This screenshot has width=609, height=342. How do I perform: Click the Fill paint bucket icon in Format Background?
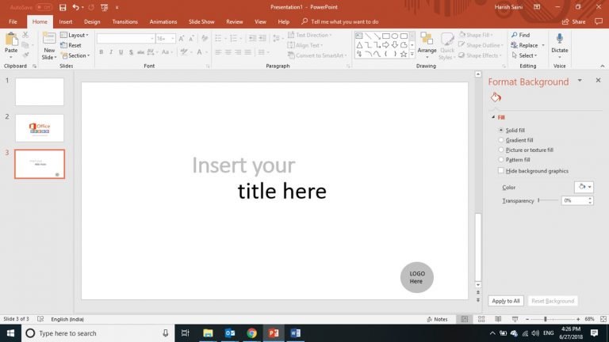point(496,97)
